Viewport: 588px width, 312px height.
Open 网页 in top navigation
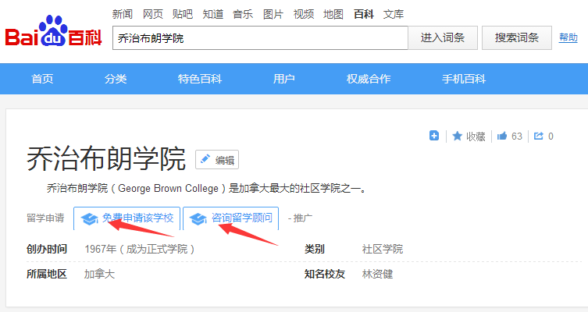(x=152, y=14)
